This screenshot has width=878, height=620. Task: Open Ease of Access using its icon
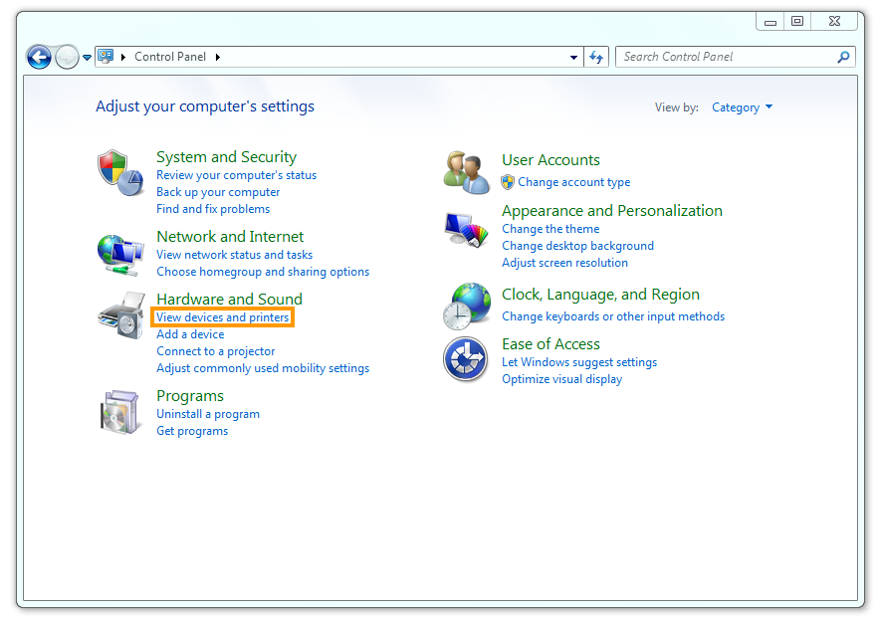[466, 358]
